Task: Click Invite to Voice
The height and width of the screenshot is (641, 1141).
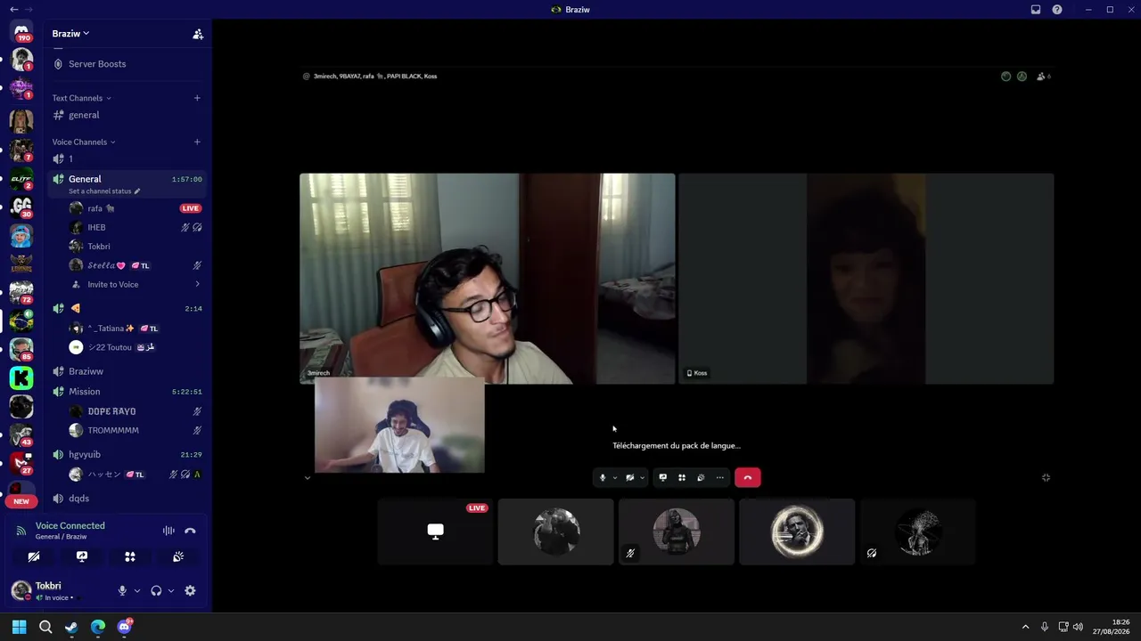Action: coord(113,285)
